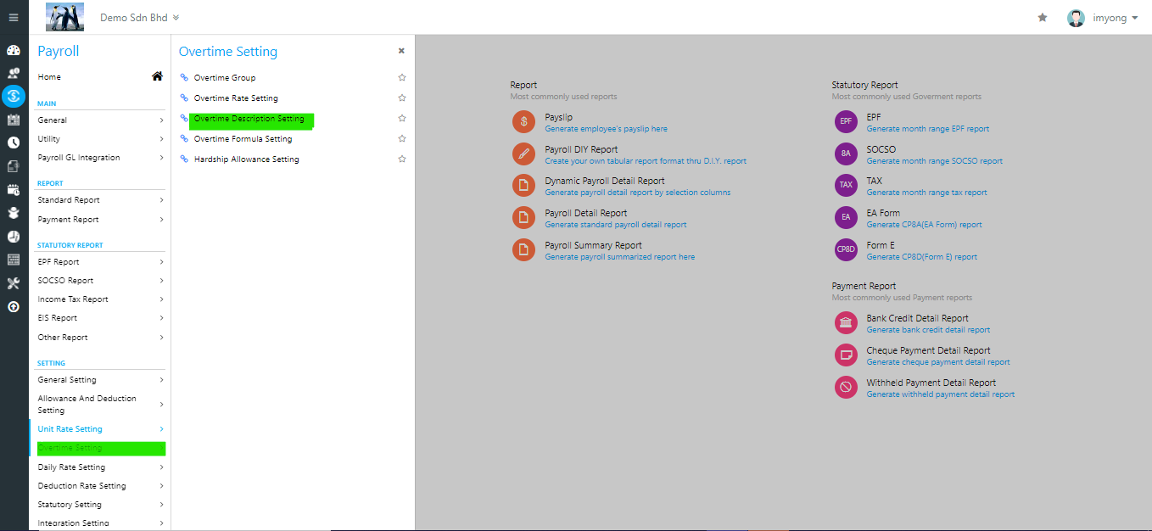Open Overtime Group link

(225, 78)
